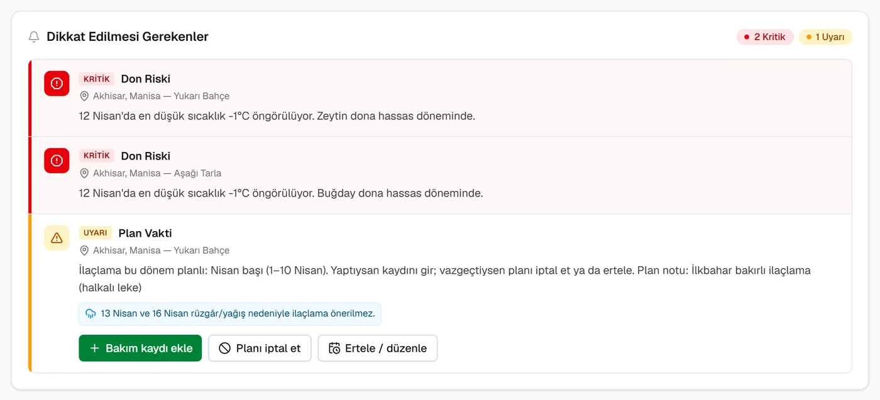Click the İlaçlama bu dönem planlı description text
This screenshot has height=400, width=880.
point(445,279)
